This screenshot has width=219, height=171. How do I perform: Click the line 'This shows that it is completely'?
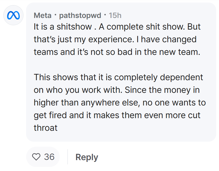tap(118, 77)
